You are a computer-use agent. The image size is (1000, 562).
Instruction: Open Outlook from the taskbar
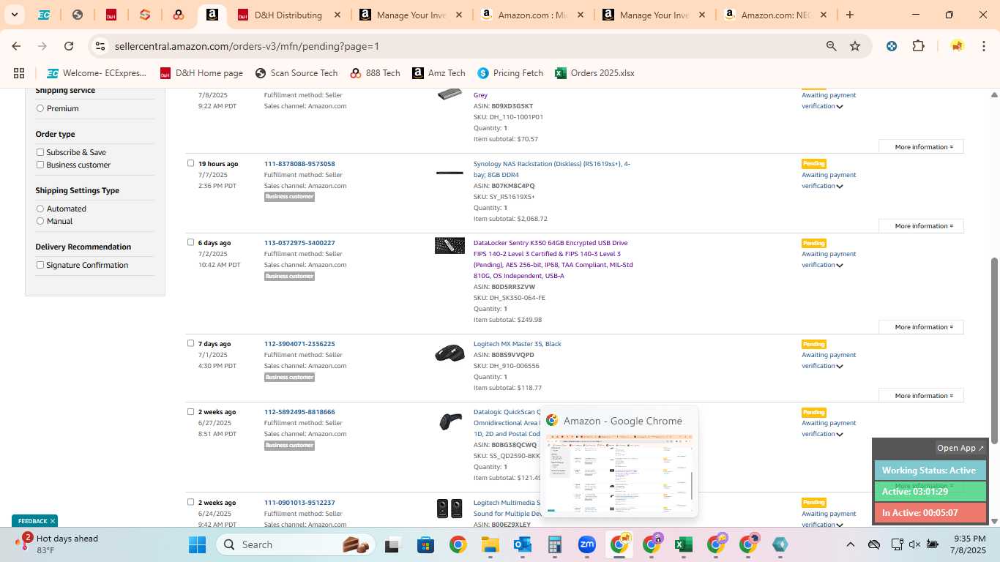coord(522,544)
